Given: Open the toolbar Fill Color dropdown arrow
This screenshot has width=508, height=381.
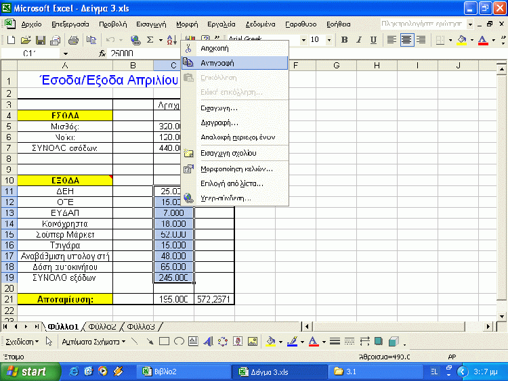Looking at the screenshot, I should pyautogui.click(x=472, y=40).
